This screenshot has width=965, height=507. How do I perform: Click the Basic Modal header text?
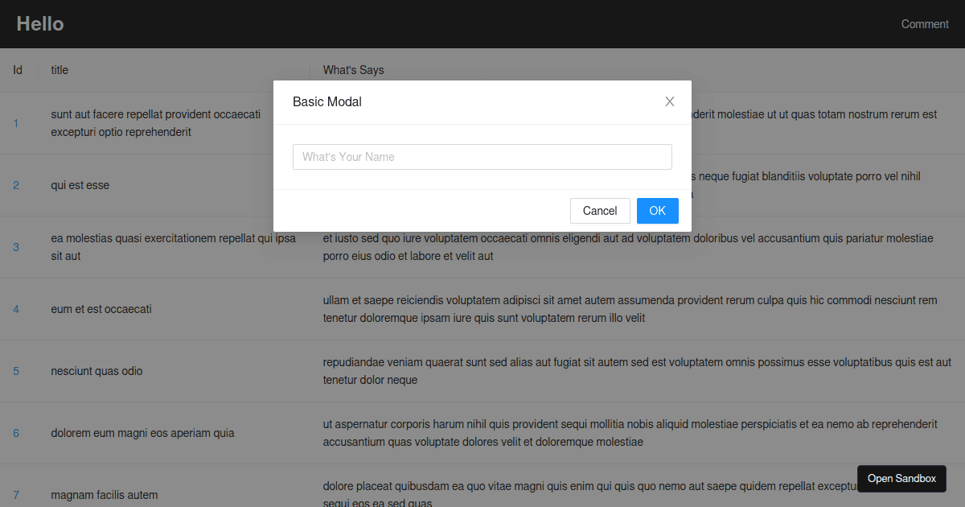tap(326, 101)
